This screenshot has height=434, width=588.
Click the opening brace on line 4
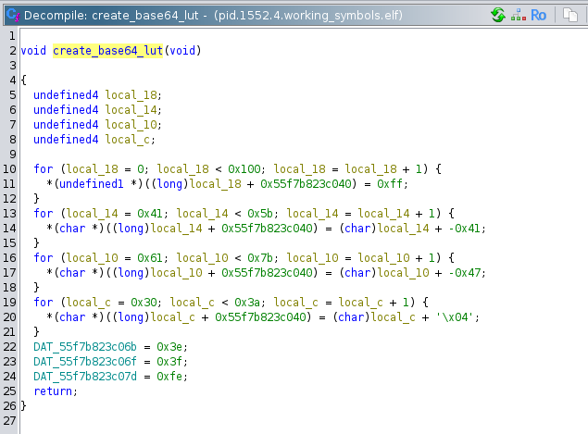click(24, 81)
